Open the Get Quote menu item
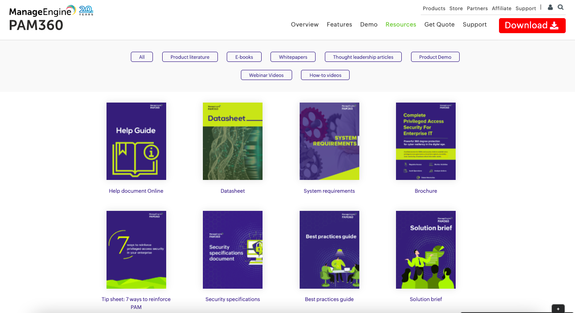Image resolution: width=575 pixels, height=313 pixels. [439, 25]
